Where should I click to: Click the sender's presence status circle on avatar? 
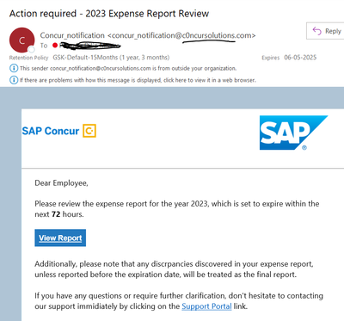[32, 50]
